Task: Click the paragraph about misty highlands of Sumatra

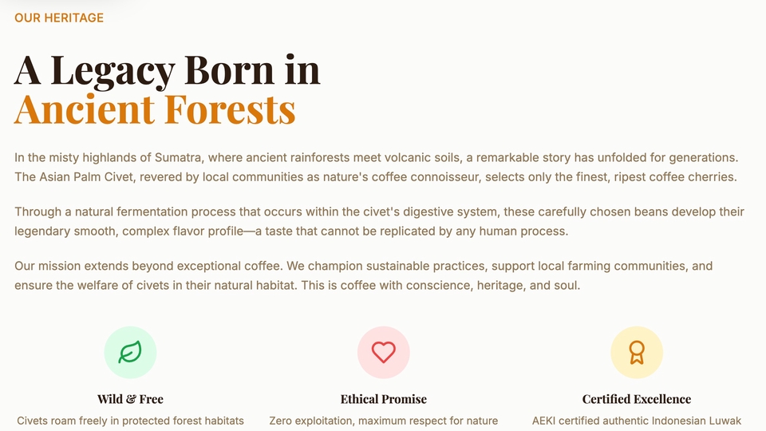Action: 376,167
